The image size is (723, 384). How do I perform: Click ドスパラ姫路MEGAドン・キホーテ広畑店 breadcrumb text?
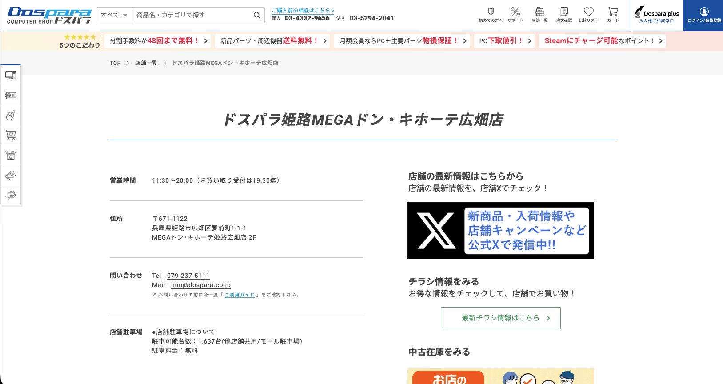[x=225, y=63]
